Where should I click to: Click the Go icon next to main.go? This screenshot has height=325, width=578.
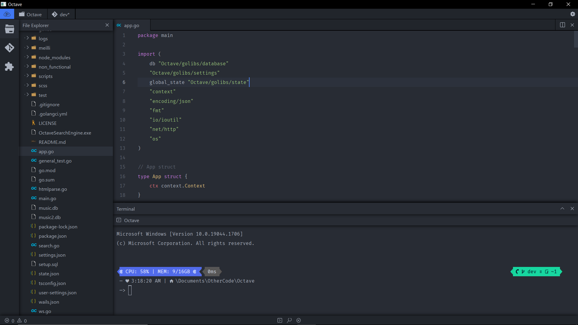[x=34, y=198]
